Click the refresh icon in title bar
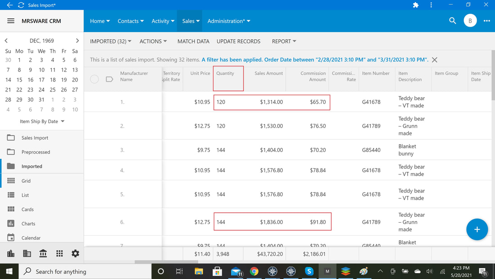Image resolution: width=495 pixels, height=279 pixels. point(21,5)
